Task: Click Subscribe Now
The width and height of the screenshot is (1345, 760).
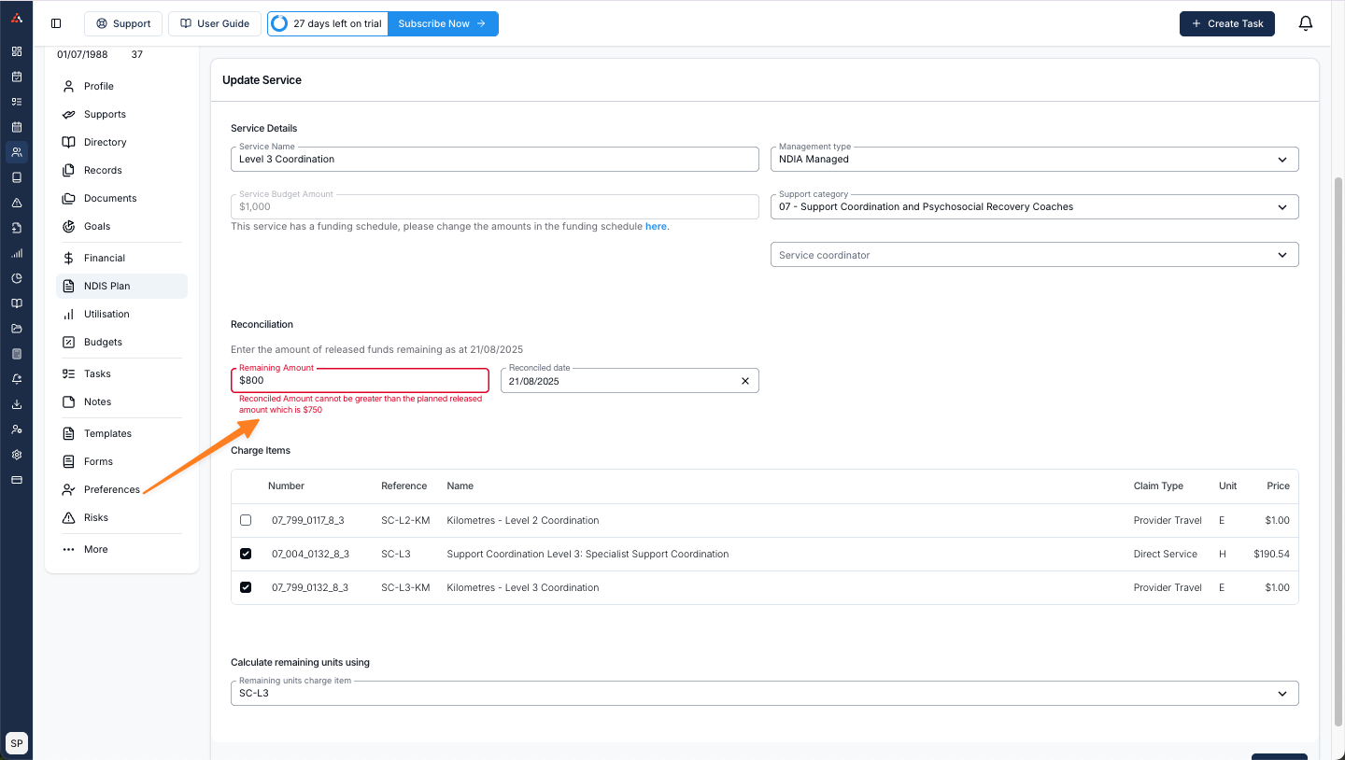Action: pyautogui.click(x=443, y=23)
